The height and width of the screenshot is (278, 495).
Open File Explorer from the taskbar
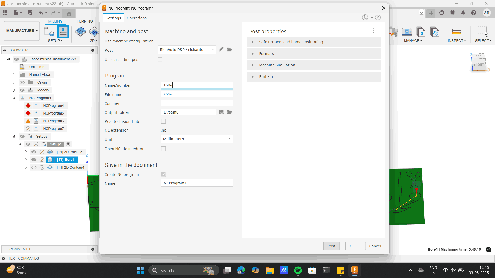[x=269, y=270]
